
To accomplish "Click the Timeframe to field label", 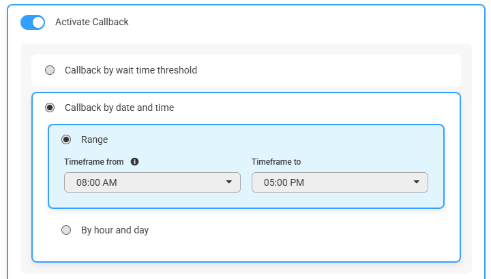I will coord(276,161).
